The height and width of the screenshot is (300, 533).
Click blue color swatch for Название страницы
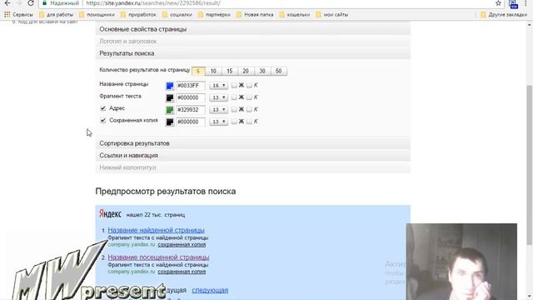coord(170,86)
